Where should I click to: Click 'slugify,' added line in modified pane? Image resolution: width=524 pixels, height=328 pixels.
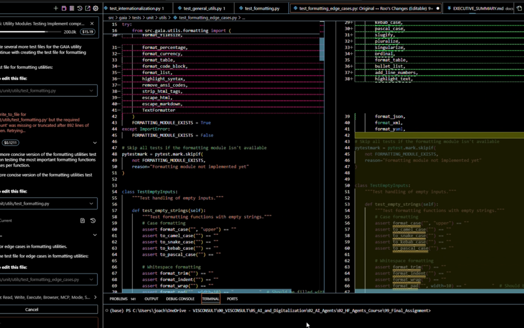(x=385, y=35)
